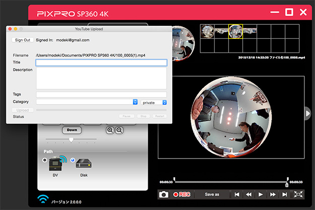Image resolution: width=315 pixels, height=210 pixels.
Task: Open the private visibility dropdown
Action: 154,102
